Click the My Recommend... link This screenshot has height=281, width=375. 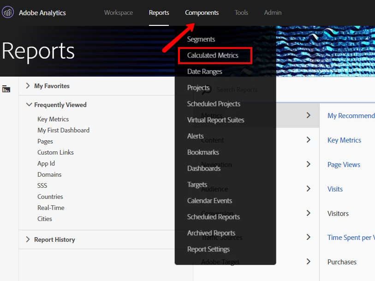point(351,115)
